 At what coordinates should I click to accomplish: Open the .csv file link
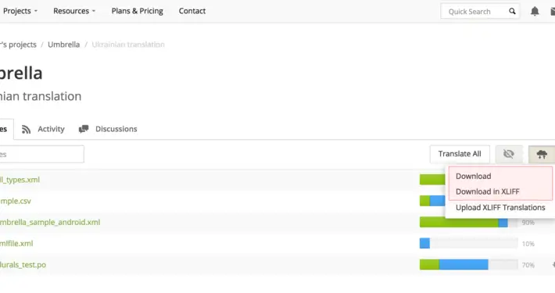click(16, 201)
